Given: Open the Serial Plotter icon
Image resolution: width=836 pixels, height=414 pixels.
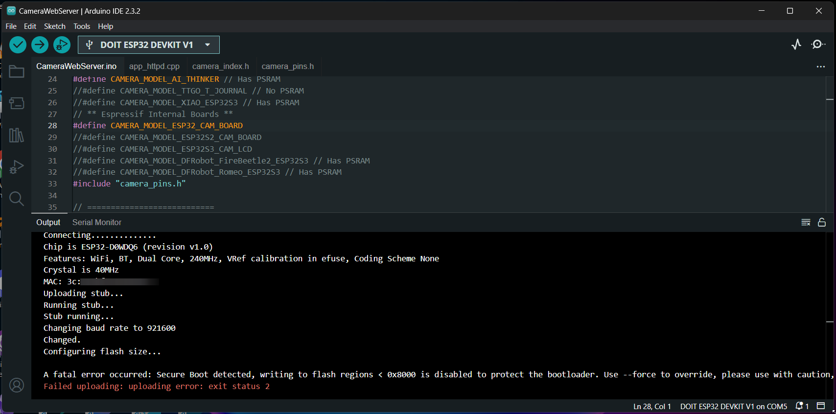Looking at the screenshot, I should [x=796, y=45].
